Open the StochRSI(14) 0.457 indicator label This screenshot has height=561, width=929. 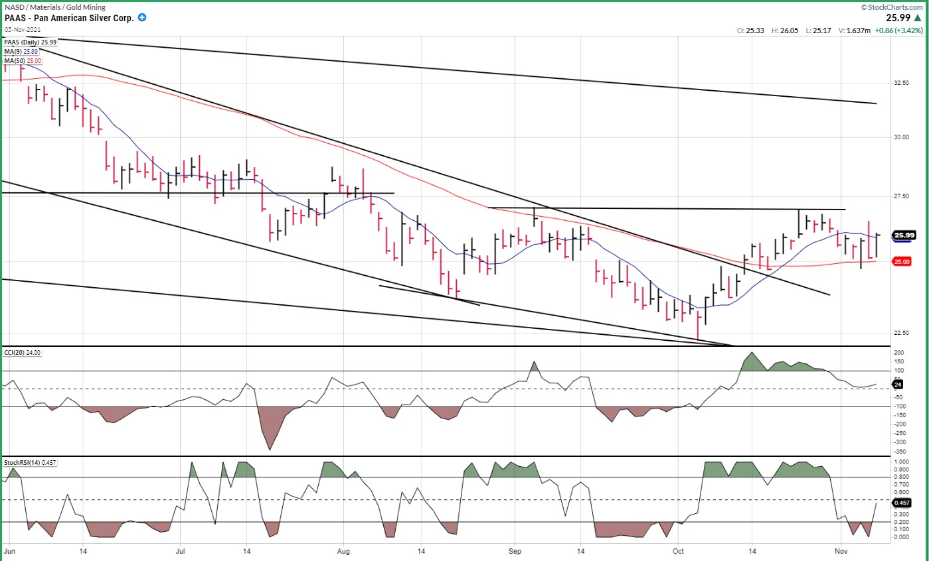[x=30, y=464]
